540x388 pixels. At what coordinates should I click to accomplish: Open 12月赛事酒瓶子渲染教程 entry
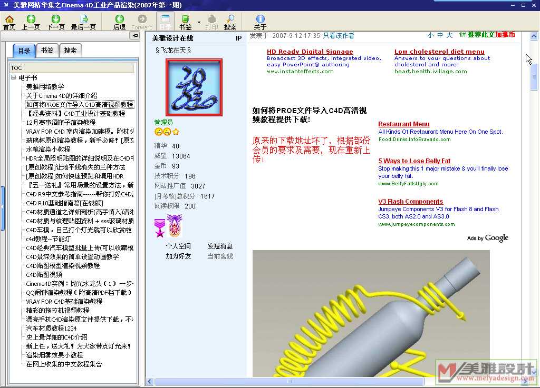[61, 122]
